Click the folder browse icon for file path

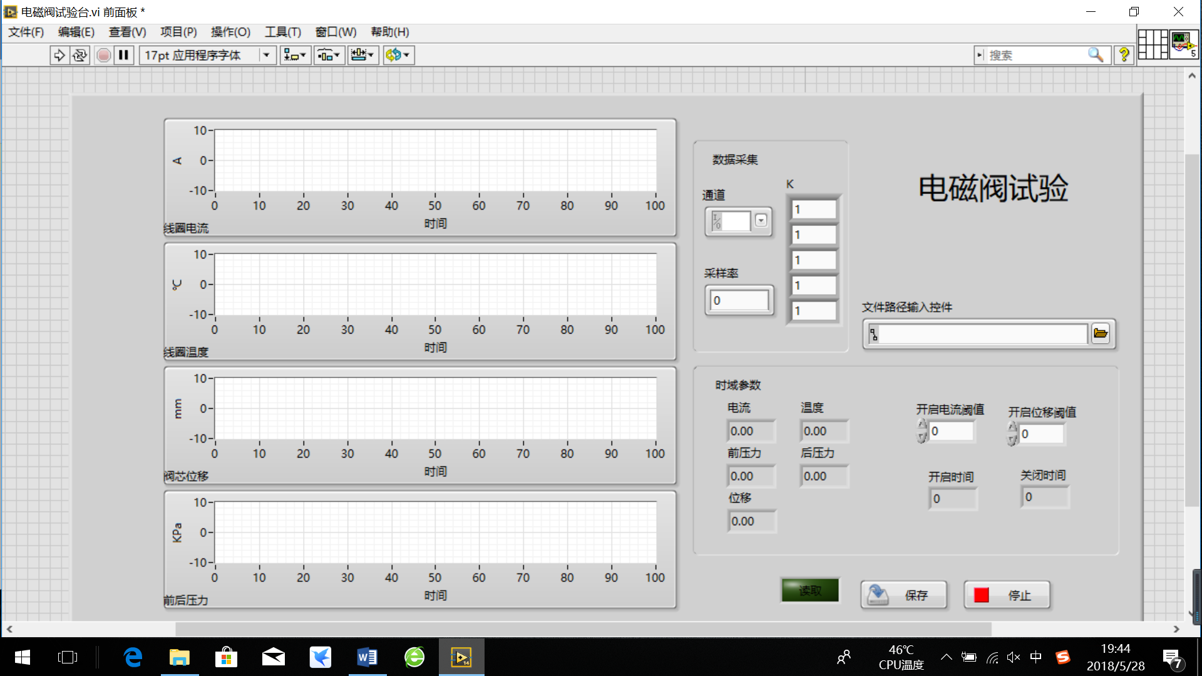(1100, 333)
